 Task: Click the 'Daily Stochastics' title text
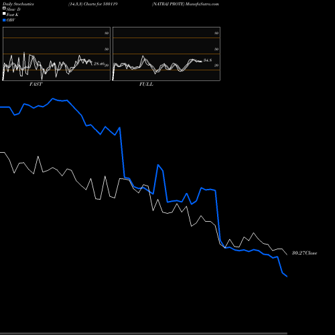tap(18, 4)
